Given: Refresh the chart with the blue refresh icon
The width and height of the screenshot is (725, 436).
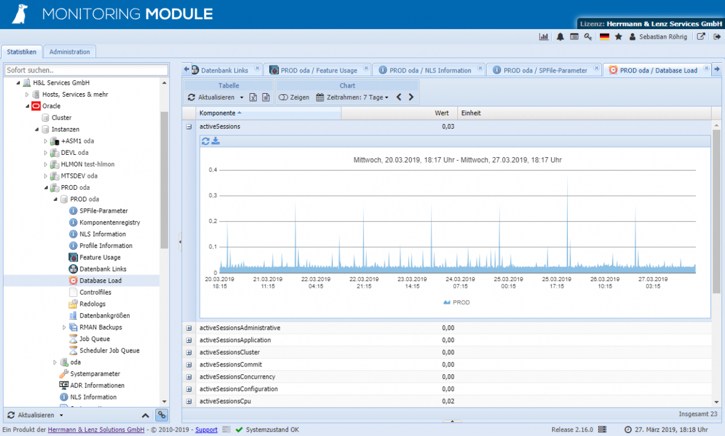Looking at the screenshot, I should [x=205, y=140].
